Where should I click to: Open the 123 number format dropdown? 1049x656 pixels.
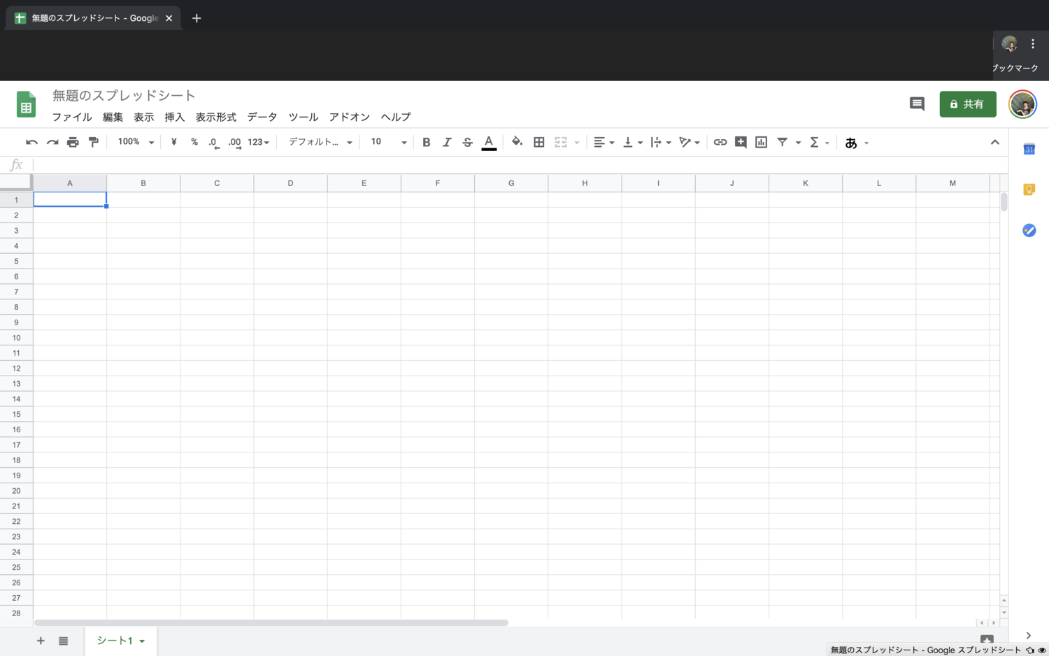point(259,142)
